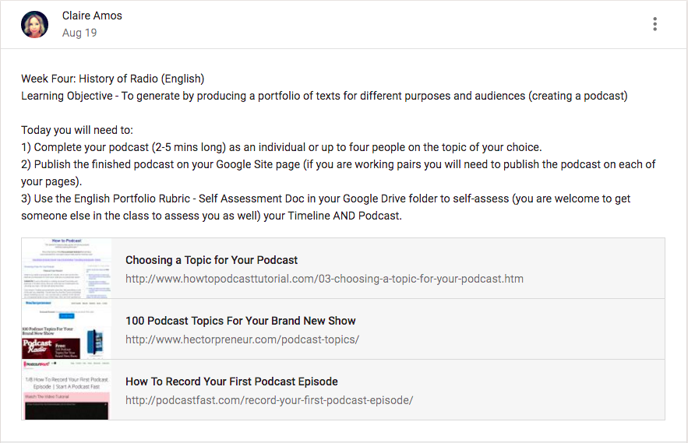Open 'How To Record Your First Podcast Episode'
This screenshot has height=443, width=688.
pyautogui.click(x=231, y=381)
